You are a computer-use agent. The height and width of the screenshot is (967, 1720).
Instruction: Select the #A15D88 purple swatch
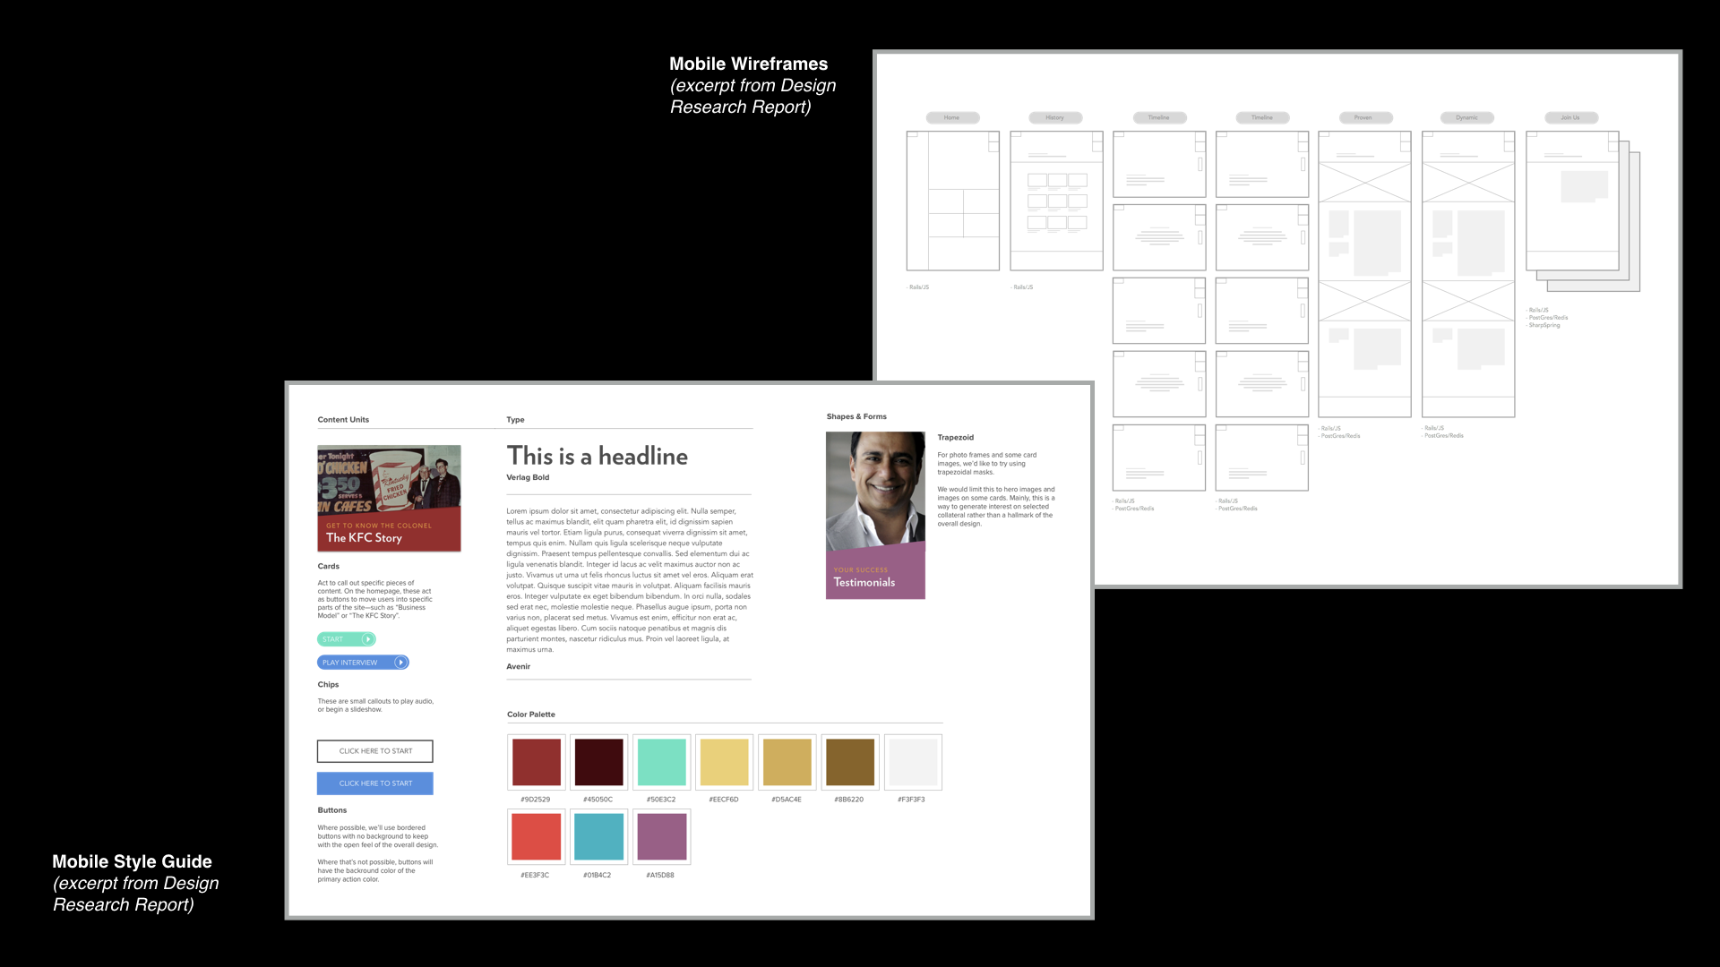[x=662, y=837]
